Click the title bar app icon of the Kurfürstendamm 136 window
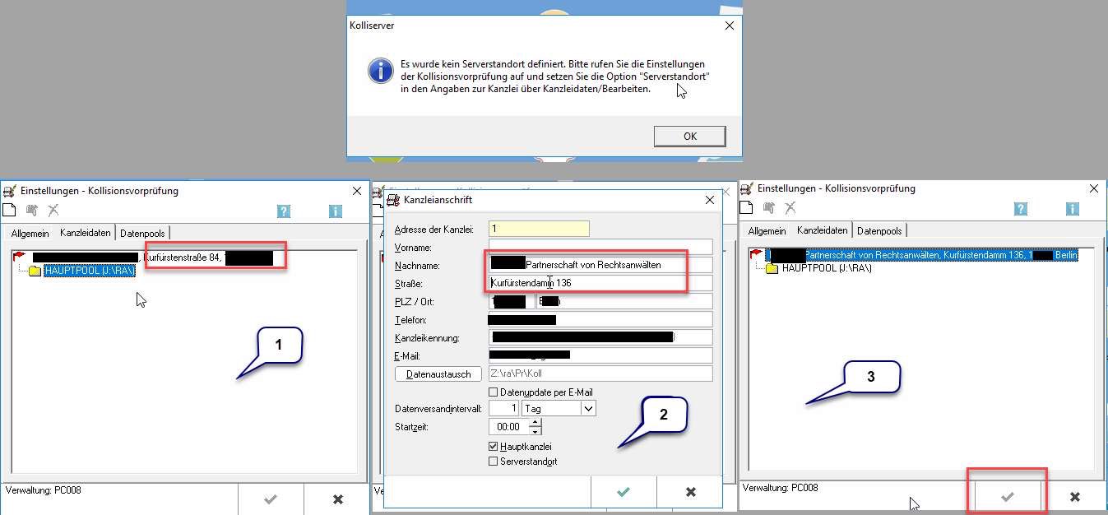This screenshot has width=1108, height=515. 747,188
